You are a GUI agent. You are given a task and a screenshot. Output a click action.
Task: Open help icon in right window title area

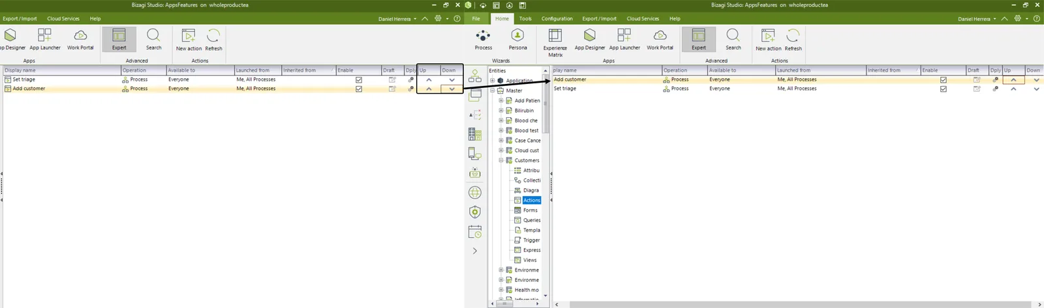(x=1036, y=19)
